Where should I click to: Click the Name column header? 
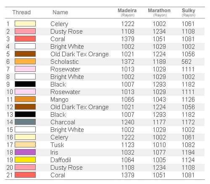point(60,12)
